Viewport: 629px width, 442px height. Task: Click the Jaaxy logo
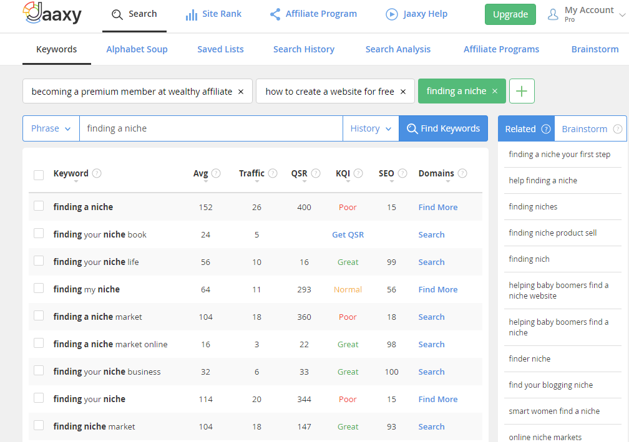coord(52,13)
